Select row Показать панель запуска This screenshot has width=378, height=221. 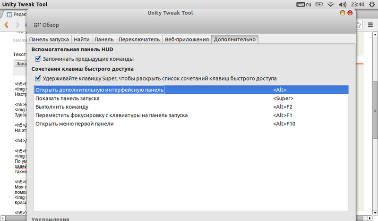tap(191, 98)
